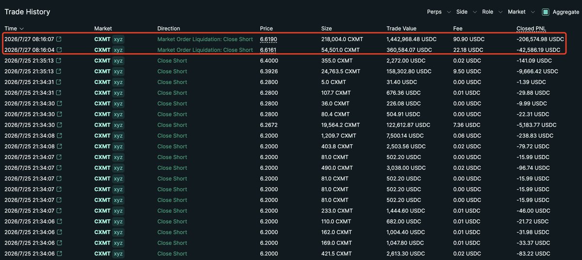Viewport: 582px width, 260px height.
Task: Click xyz badge on the 24,763.5 CXMT row
Action: coord(118,71)
